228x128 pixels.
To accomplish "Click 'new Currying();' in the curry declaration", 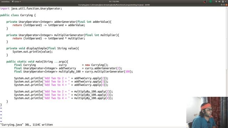I will 97,65.
